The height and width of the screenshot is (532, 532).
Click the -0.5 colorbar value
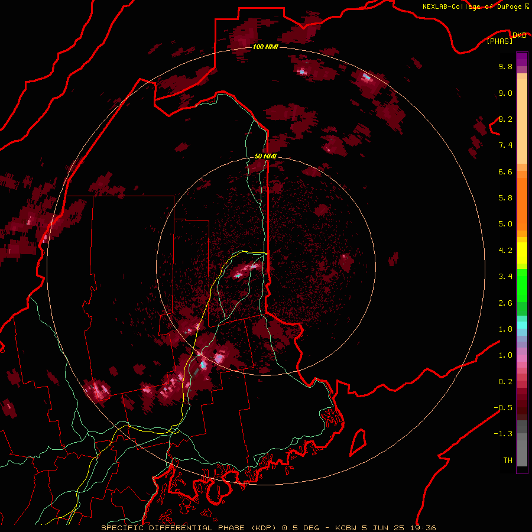pos(503,407)
